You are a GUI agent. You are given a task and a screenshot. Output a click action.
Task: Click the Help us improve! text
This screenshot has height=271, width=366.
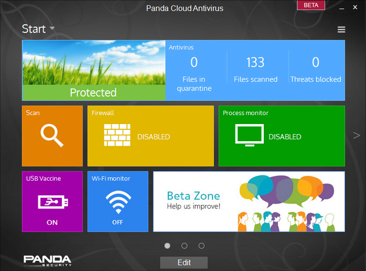tap(194, 206)
